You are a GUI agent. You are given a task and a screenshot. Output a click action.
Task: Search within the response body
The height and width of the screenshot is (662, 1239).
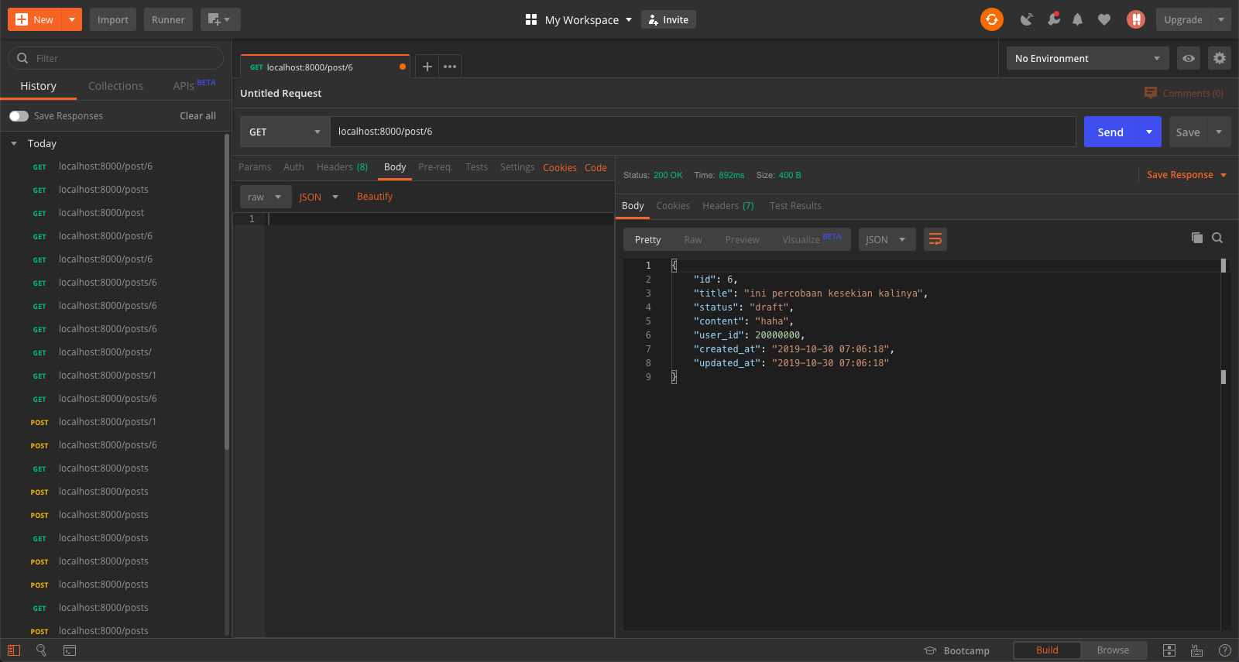coord(1217,238)
